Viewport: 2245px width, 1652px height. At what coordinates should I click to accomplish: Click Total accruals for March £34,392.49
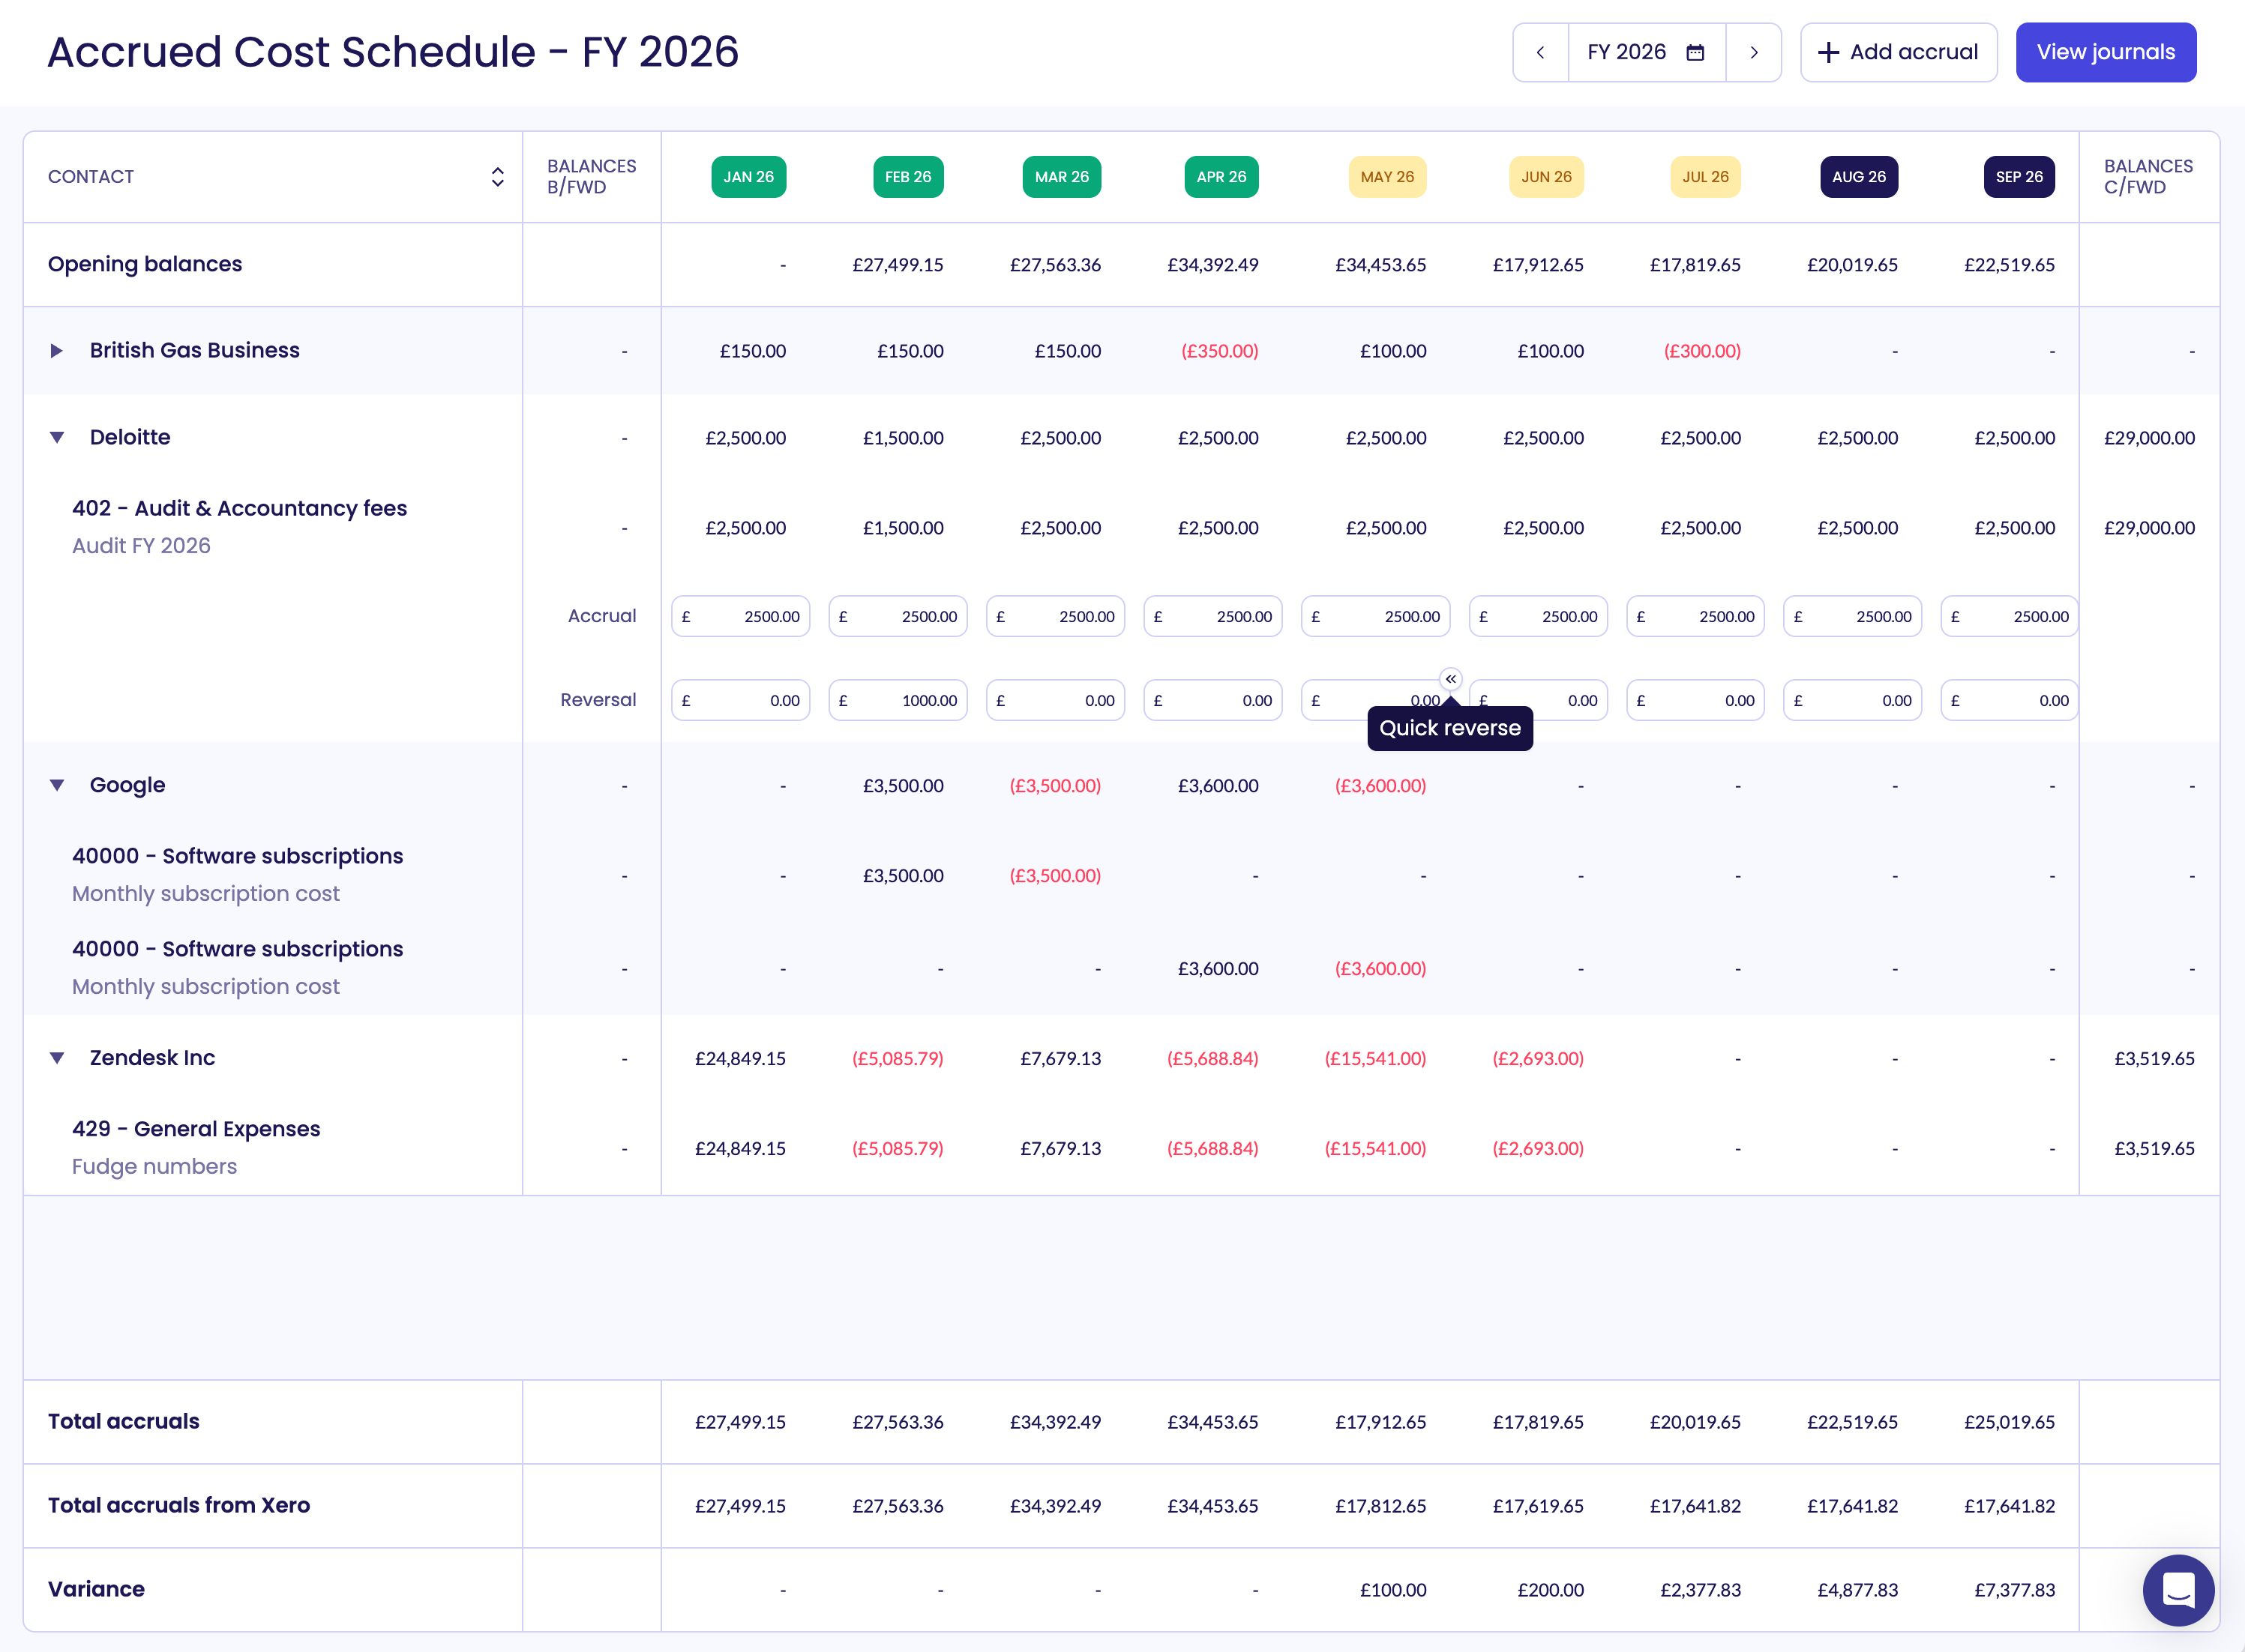[1054, 1422]
